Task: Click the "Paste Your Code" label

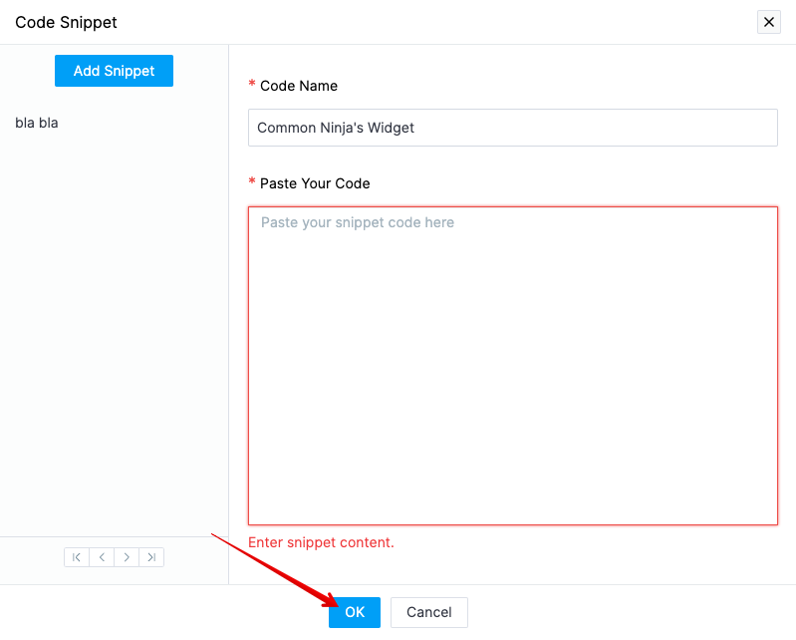Action: click(315, 183)
